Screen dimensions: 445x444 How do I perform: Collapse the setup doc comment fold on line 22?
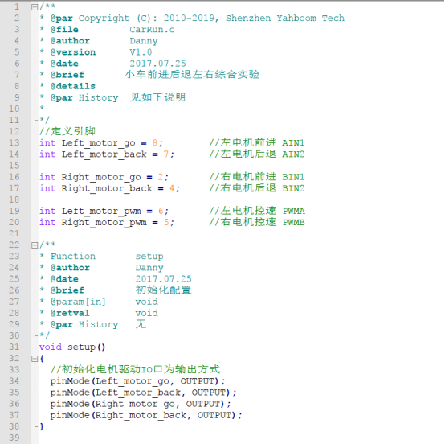pos(35,245)
